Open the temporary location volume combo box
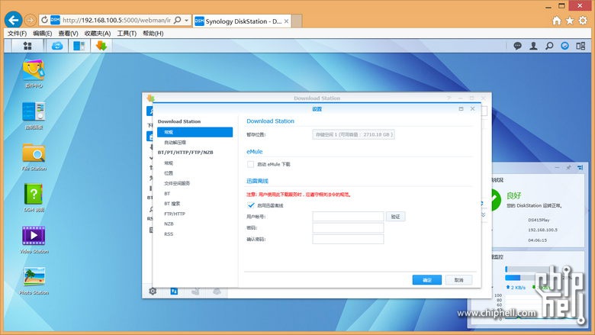This screenshot has height=335, width=595. click(353, 134)
